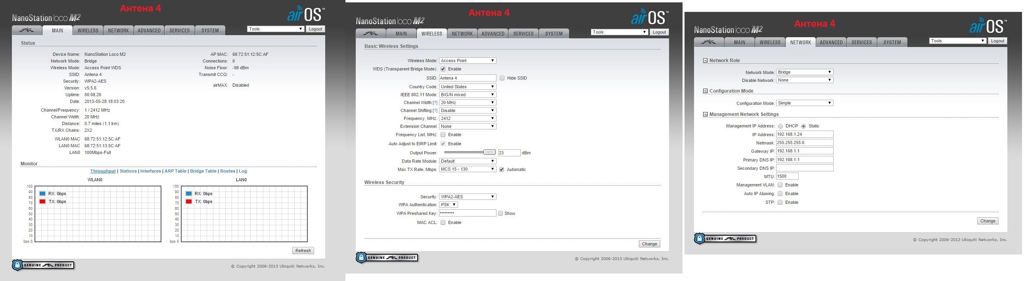
Task: Collapse Management Network Settings with its minus icon
Action: (705, 114)
